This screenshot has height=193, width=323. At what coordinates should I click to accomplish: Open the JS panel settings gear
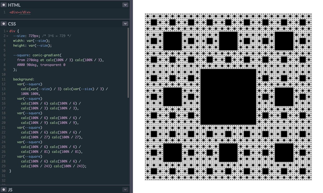point(3,190)
